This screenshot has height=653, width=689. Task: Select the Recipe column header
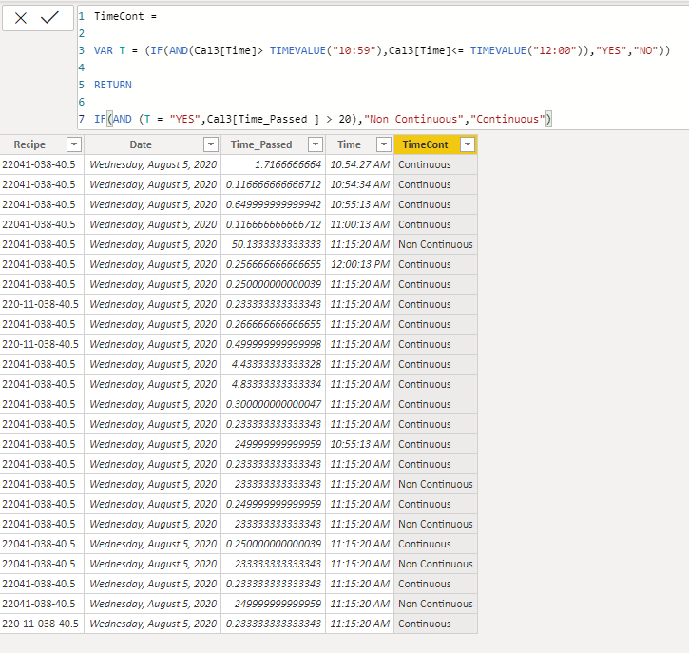[29, 144]
